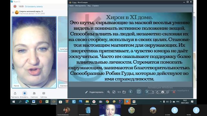
Task: Open Google Chrome from the taskbar
Action: click(x=107, y=102)
